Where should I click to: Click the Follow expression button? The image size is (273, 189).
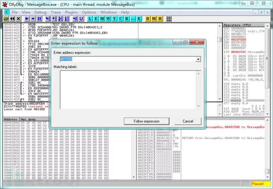[146, 121]
